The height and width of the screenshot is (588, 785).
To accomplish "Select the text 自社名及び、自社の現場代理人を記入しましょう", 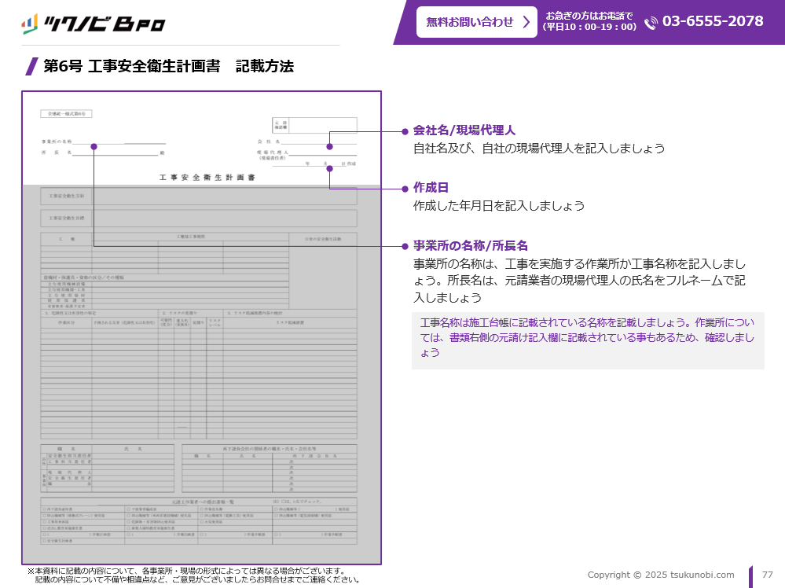I will pos(539,149).
